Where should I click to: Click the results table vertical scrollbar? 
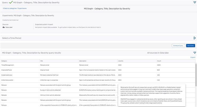click(x=196, y=75)
